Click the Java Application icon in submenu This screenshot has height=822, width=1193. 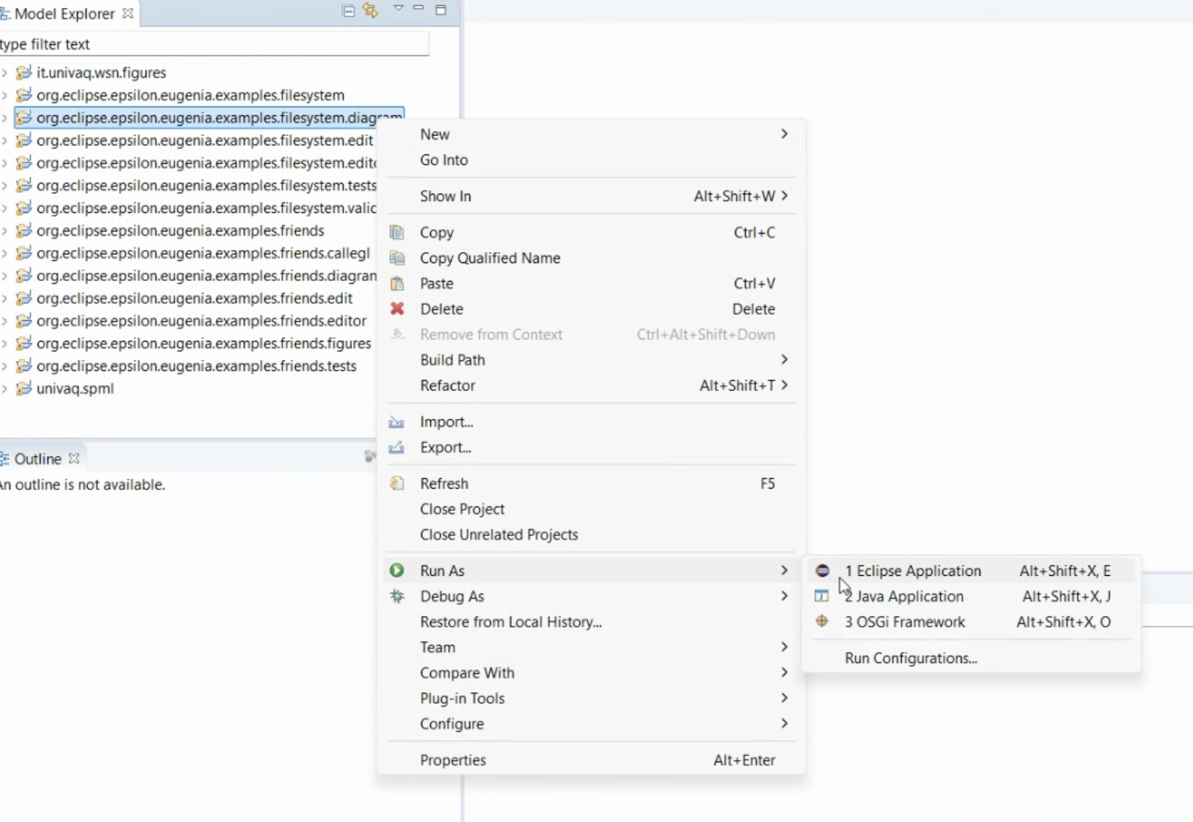click(x=821, y=596)
